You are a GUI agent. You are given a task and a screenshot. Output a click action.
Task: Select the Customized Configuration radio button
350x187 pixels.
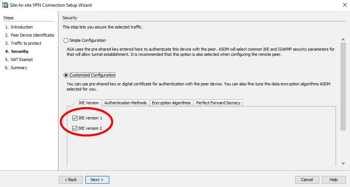pos(66,75)
